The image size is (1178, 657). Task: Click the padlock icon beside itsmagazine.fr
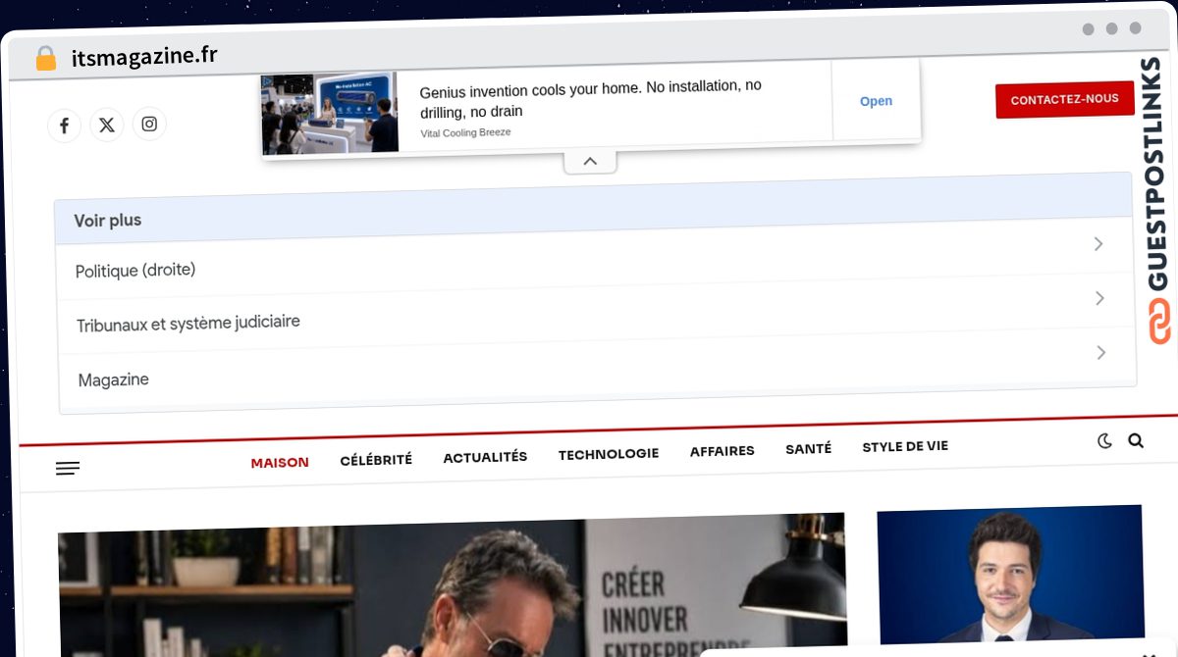[45, 58]
